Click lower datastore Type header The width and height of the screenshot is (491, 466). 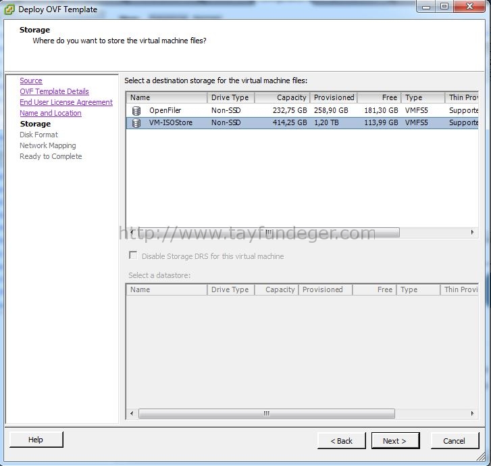(418, 289)
